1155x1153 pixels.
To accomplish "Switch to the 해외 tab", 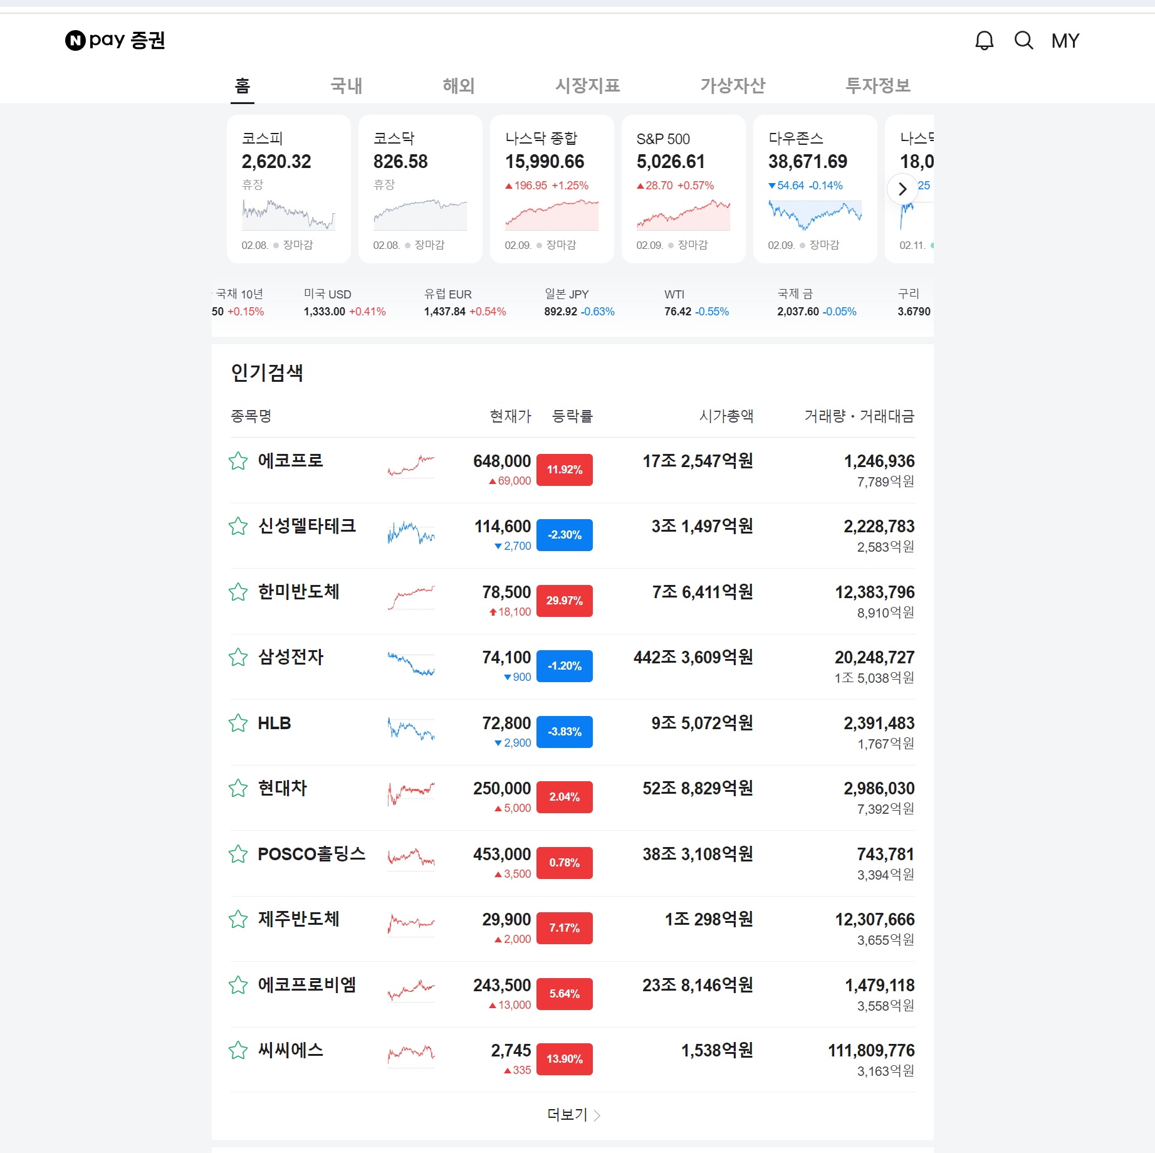I will 459,85.
